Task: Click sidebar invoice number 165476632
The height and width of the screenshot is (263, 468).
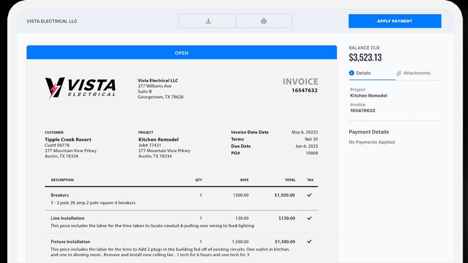Action: point(363,110)
